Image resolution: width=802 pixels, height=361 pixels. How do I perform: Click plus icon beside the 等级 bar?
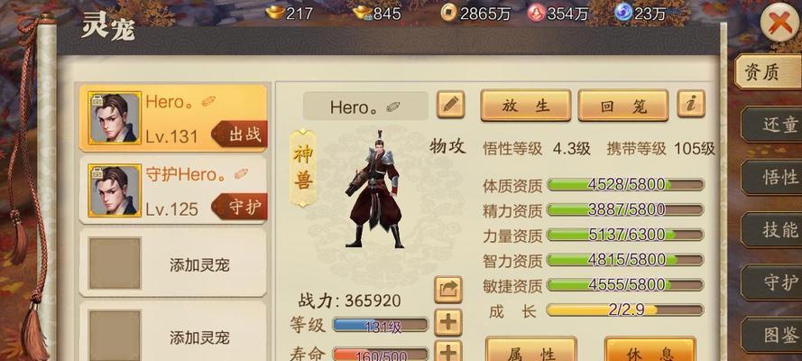(x=448, y=322)
